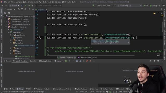Click Collapse All in Solution panel

point(25,9)
